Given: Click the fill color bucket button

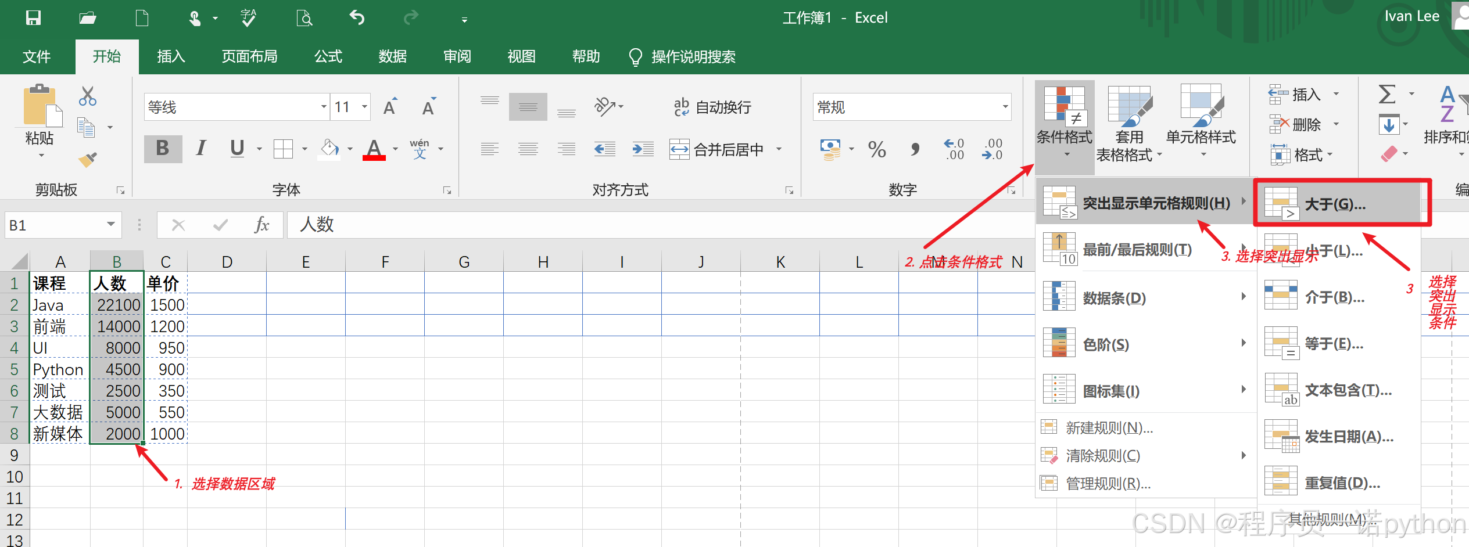Looking at the screenshot, I should 329,149.
